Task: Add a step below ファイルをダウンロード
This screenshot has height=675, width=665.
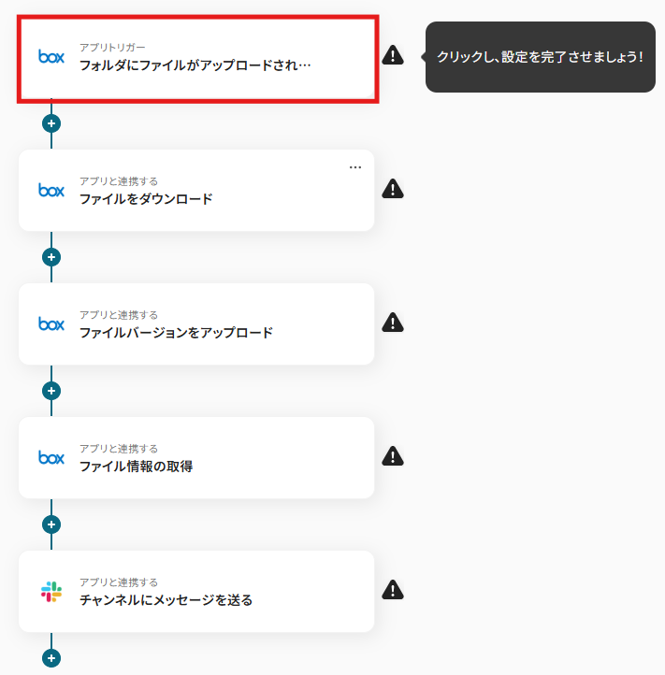Action: click(51, 257)
